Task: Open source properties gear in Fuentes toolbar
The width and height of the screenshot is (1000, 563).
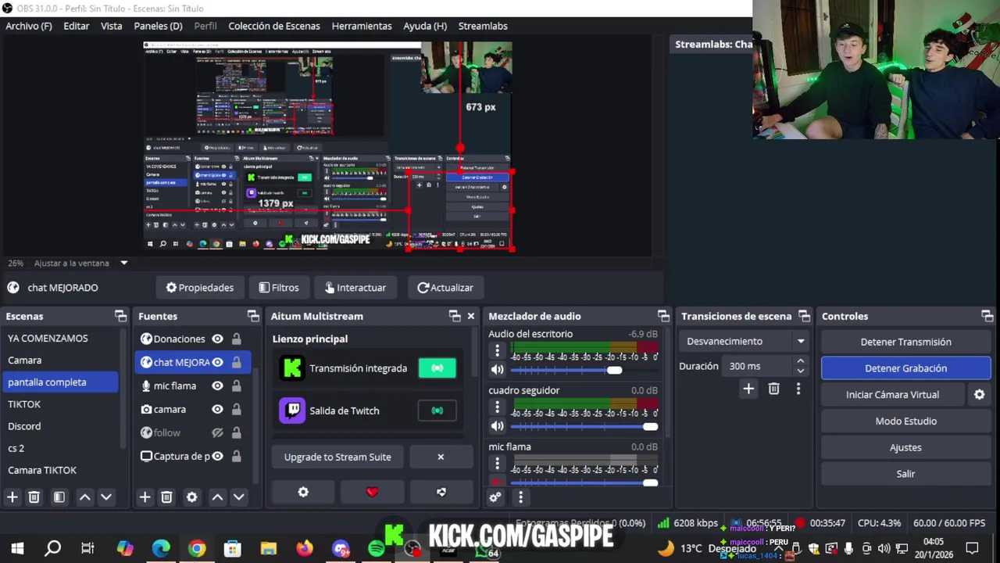Action: pyautogui.click(x=191, y=497)
